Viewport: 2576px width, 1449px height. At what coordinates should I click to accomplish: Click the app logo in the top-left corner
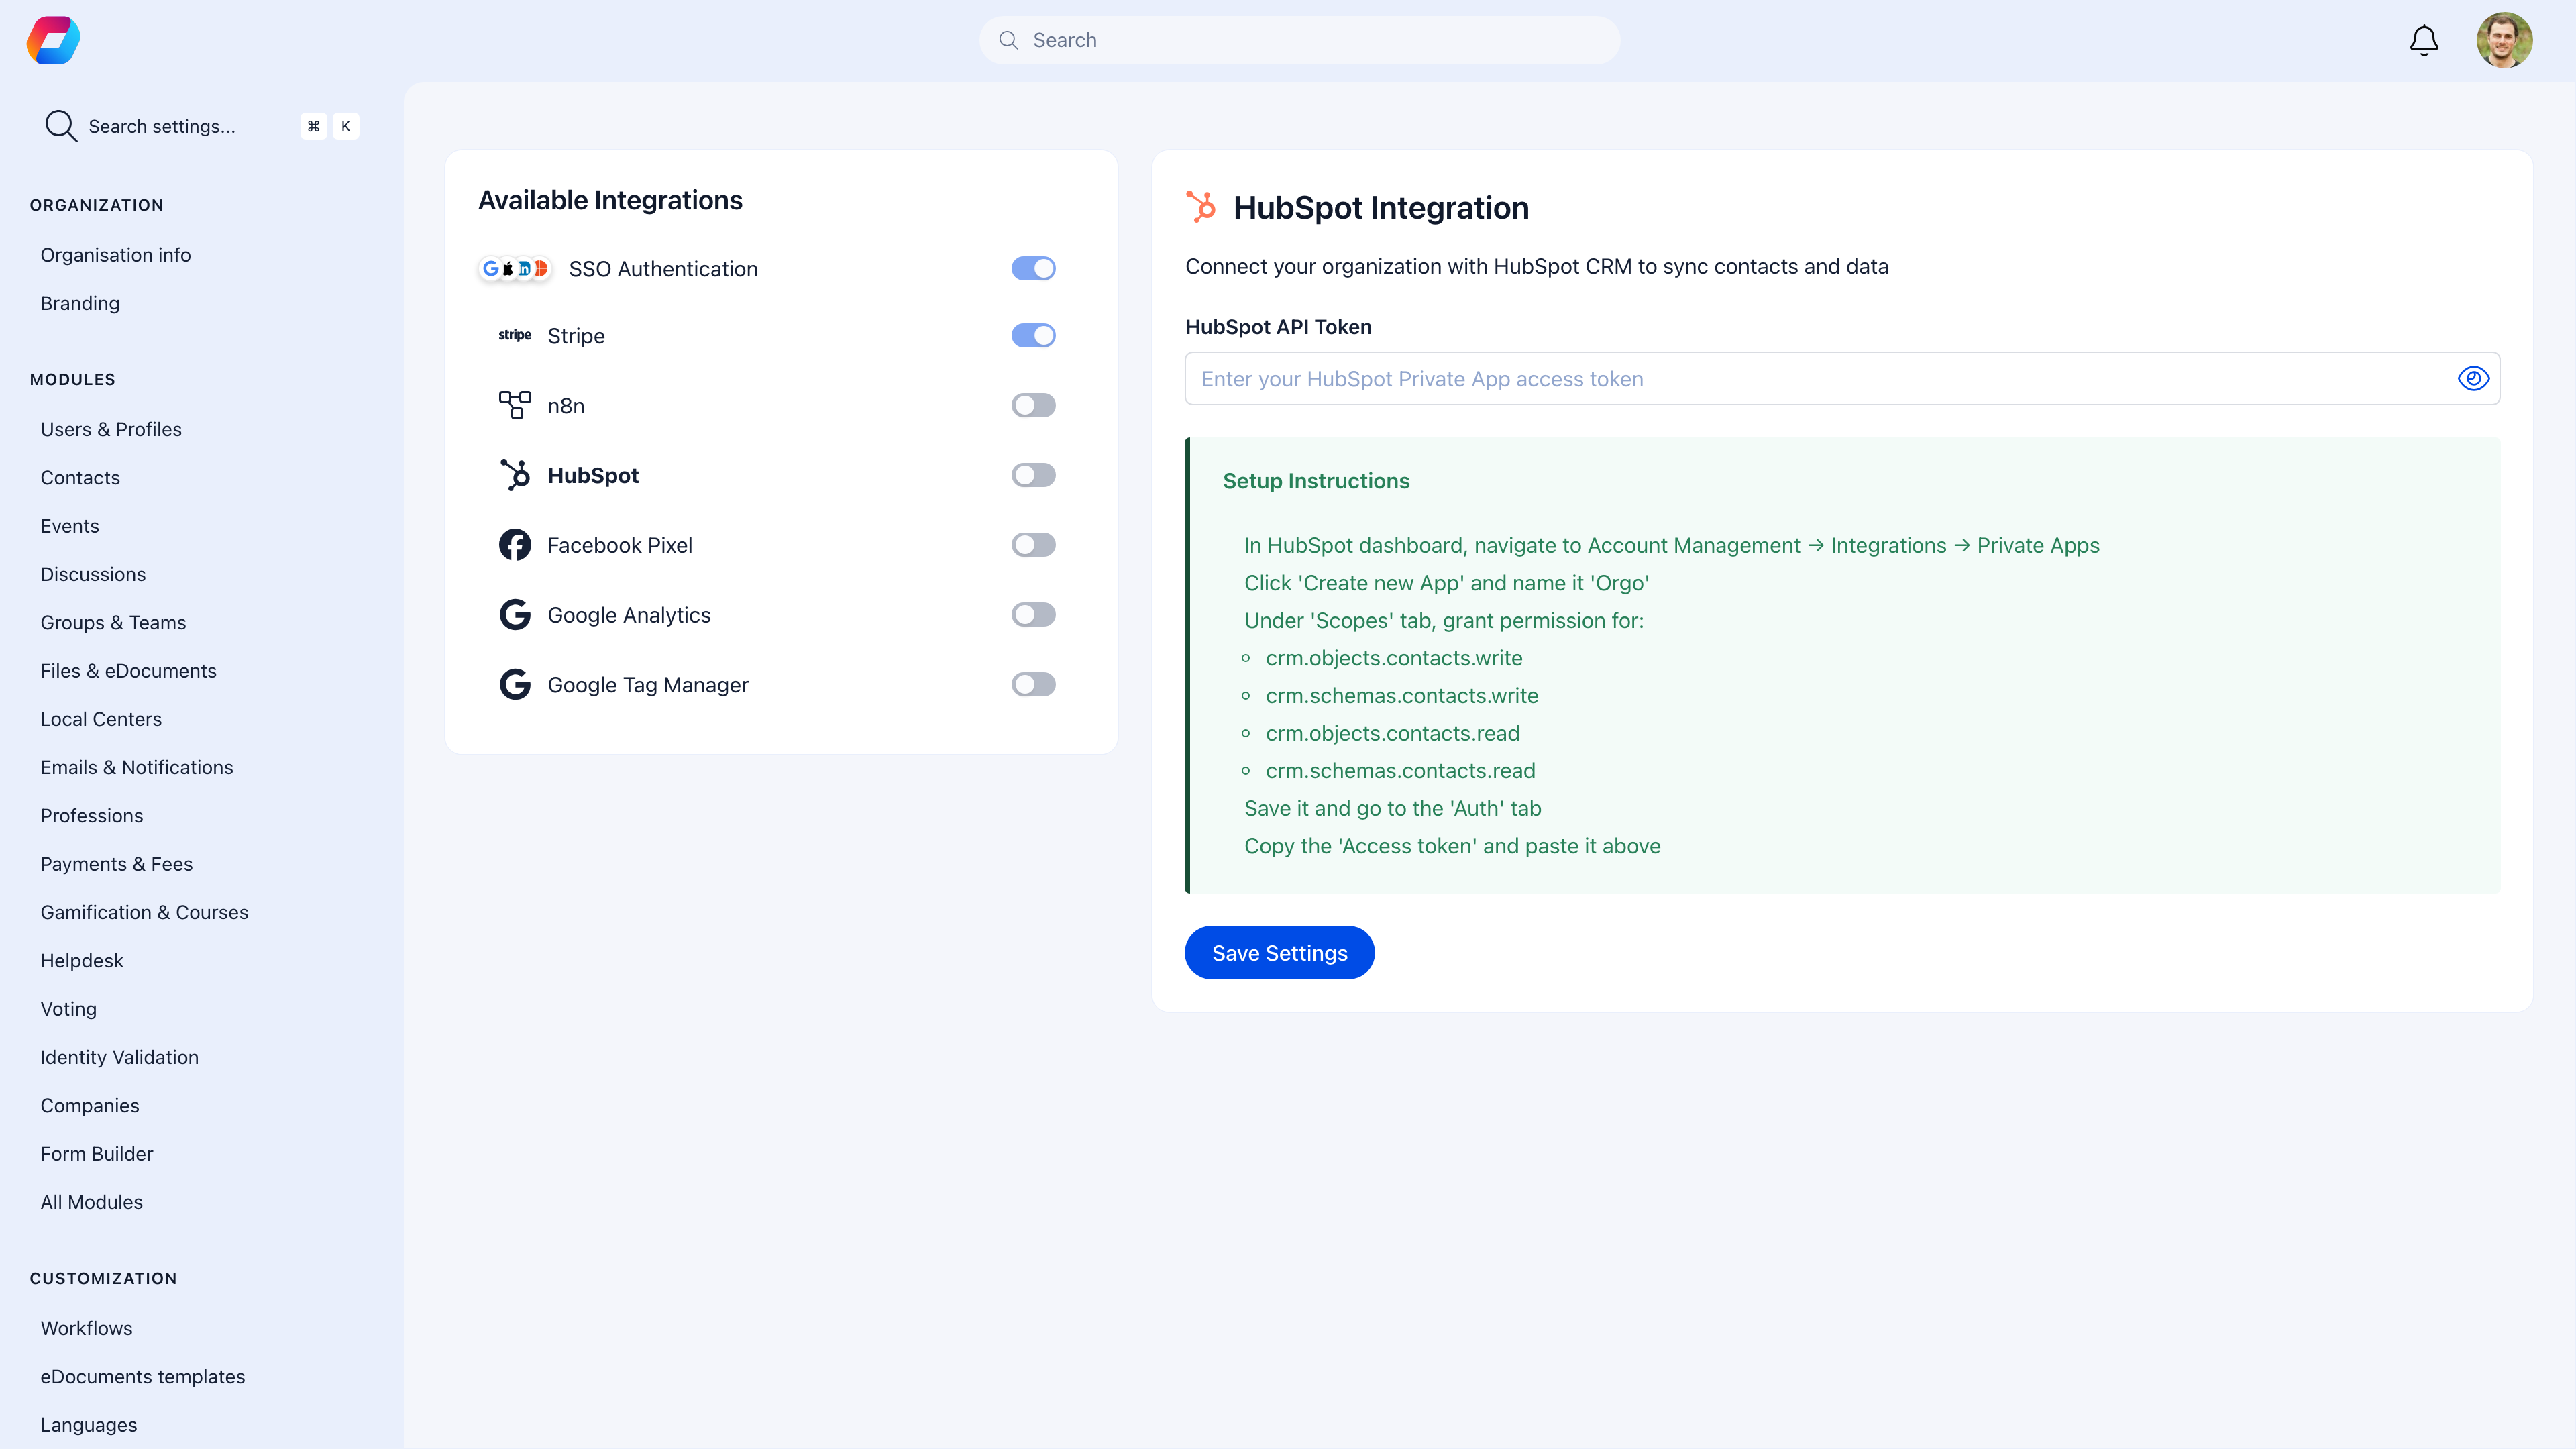pyautogui.click(x=52, y=40)
